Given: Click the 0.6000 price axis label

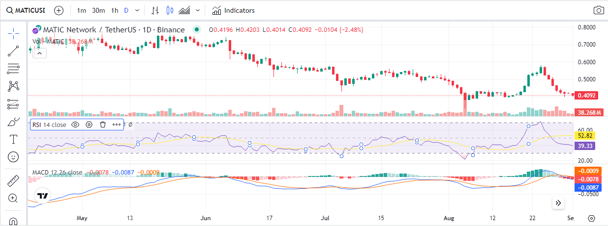Looking at the screenshot, I should click(587, 62).
